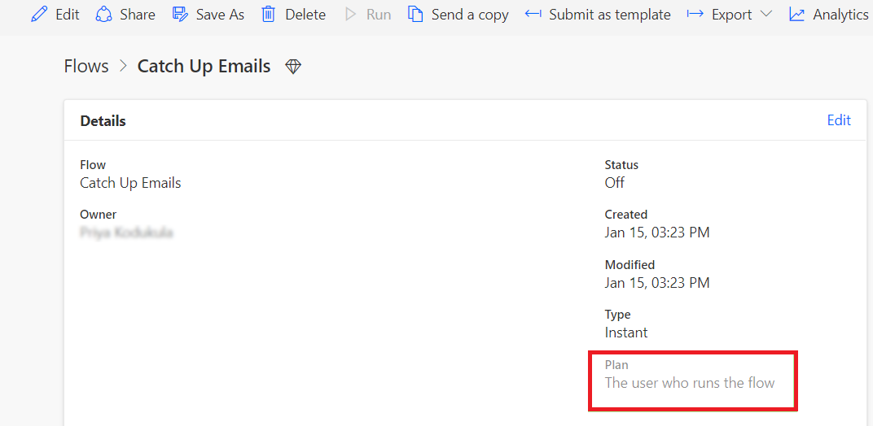
Task: Click the Run play icon
Action: [x=350, y=15]
